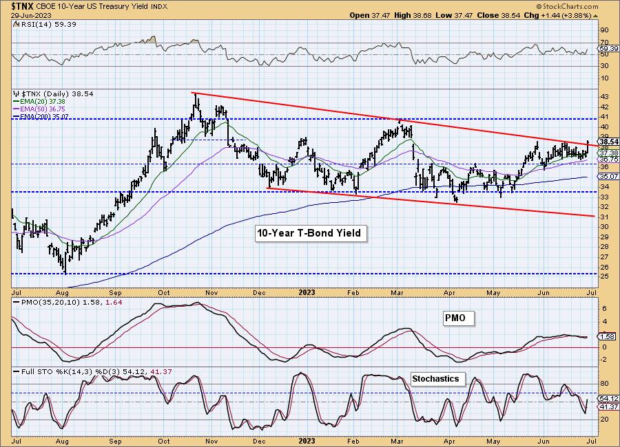Click the 37.38 EMA tag on the right axis
620x447 pixels.
pyautogui.click(x=608, y=153)
